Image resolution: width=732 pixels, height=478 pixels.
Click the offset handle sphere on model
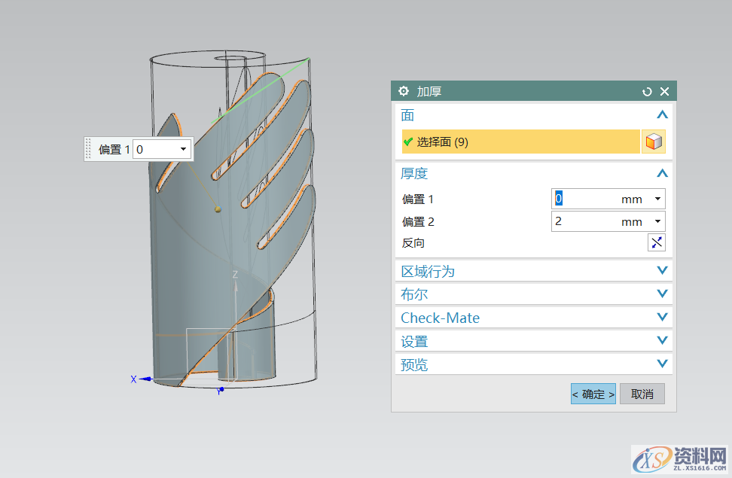pyautogui.click(x=218, y=209)
